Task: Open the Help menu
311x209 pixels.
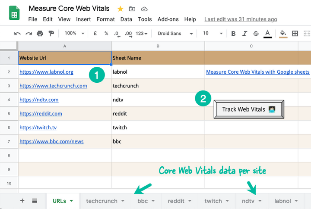Action: 190,19
